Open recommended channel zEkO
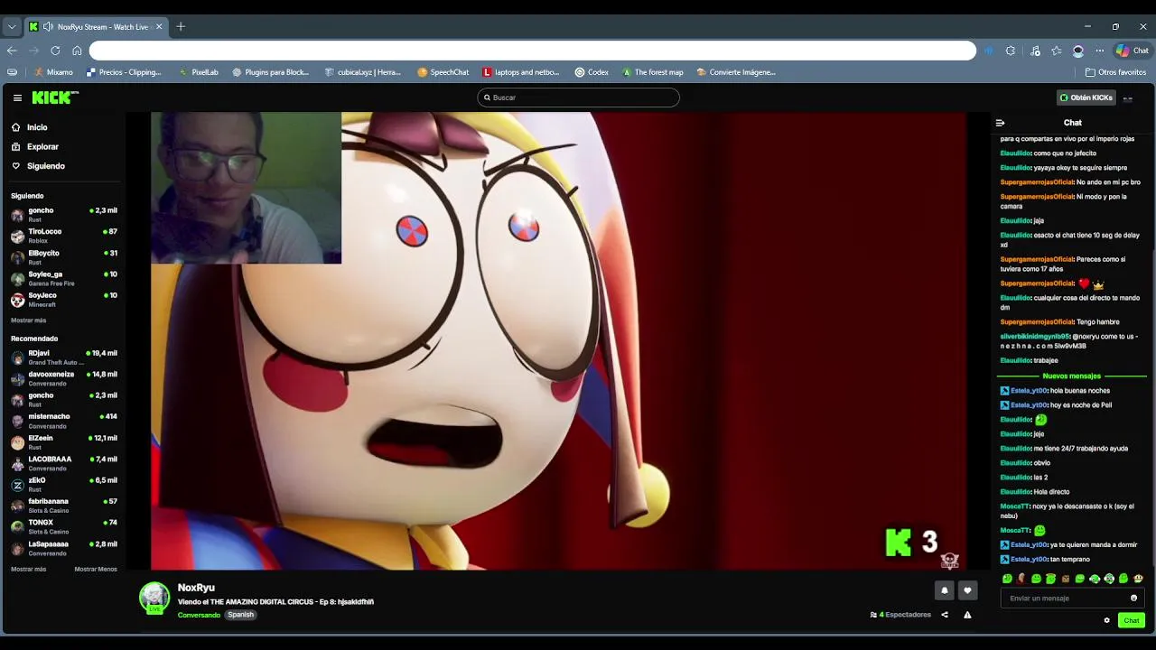Screen dimensions: 1156x650 [63, 485]
